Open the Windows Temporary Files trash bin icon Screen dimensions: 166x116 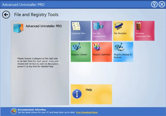pyautogui.click(x=138, y=26)
